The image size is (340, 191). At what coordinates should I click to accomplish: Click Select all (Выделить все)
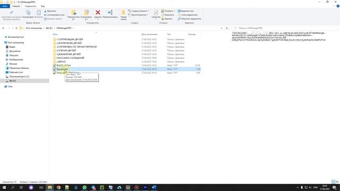point(185,11)
